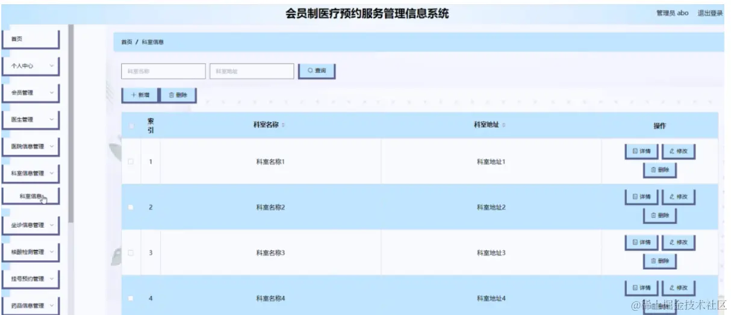Expand the 会员管理 sidebar menu
Viewport: 731px width, 315px height.
click(x=31, y=93)
